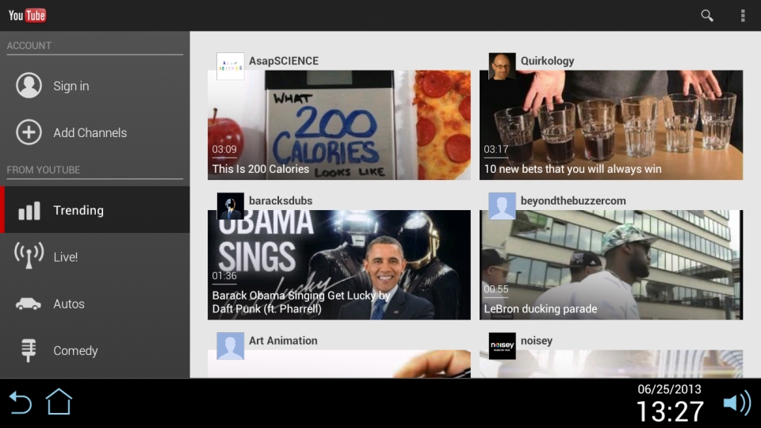761x428 pixels.
Task: Open the noisey video thumbnail
Action: [x=611, y=364]
